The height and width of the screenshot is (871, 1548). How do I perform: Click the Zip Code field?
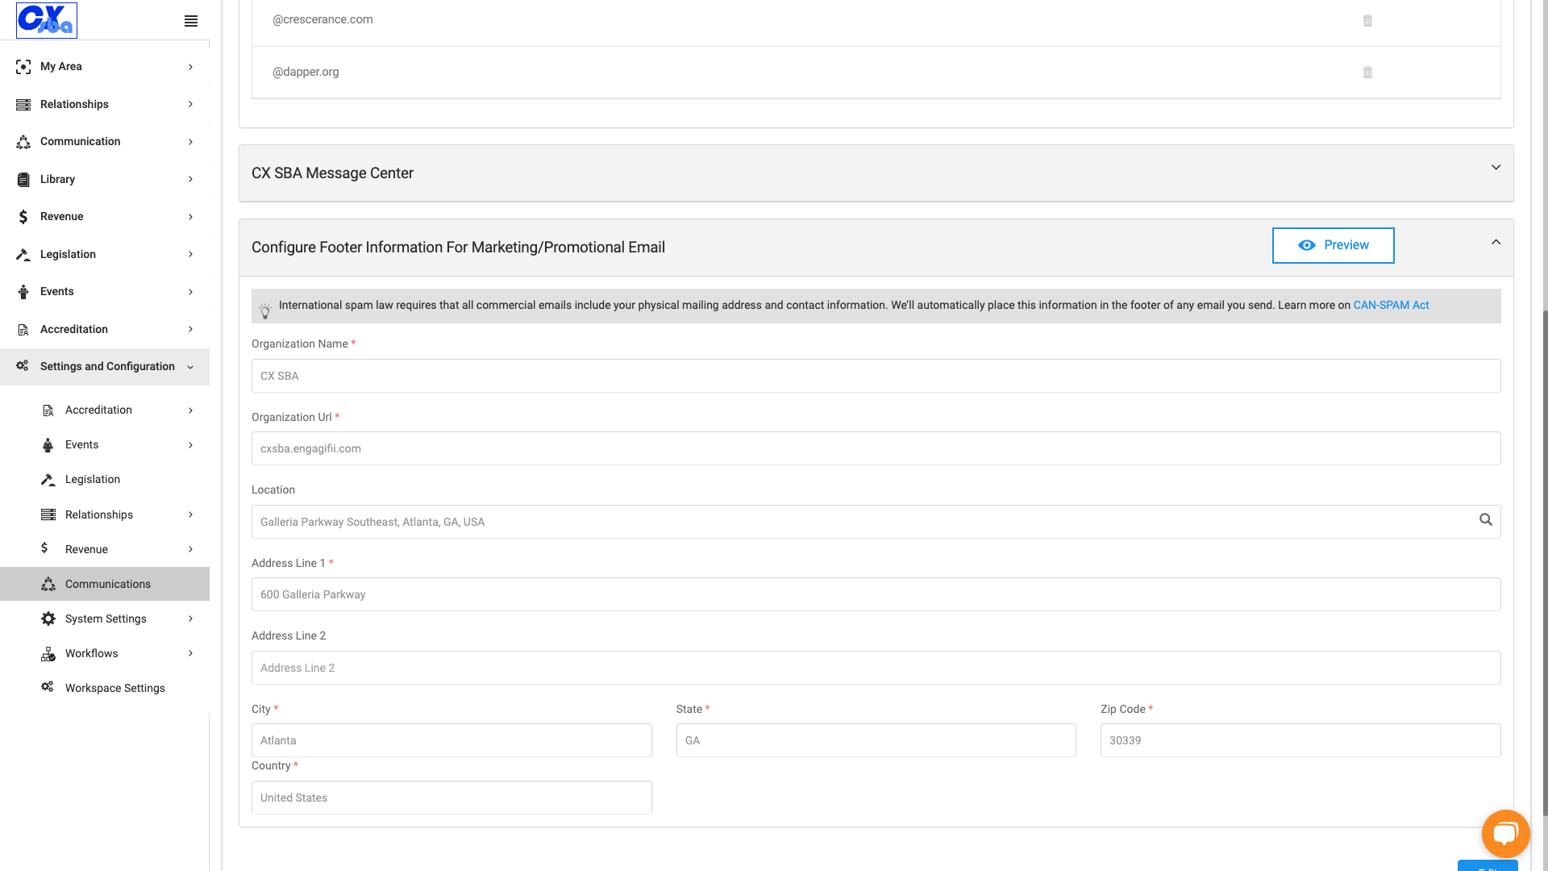[x=1300, y=740]
